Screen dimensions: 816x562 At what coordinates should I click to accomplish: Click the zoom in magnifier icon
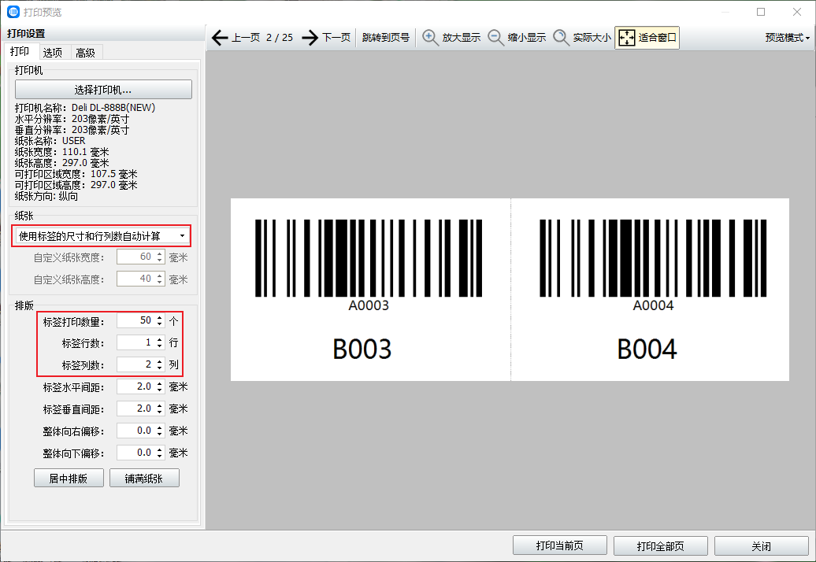[x=430, y=38]
